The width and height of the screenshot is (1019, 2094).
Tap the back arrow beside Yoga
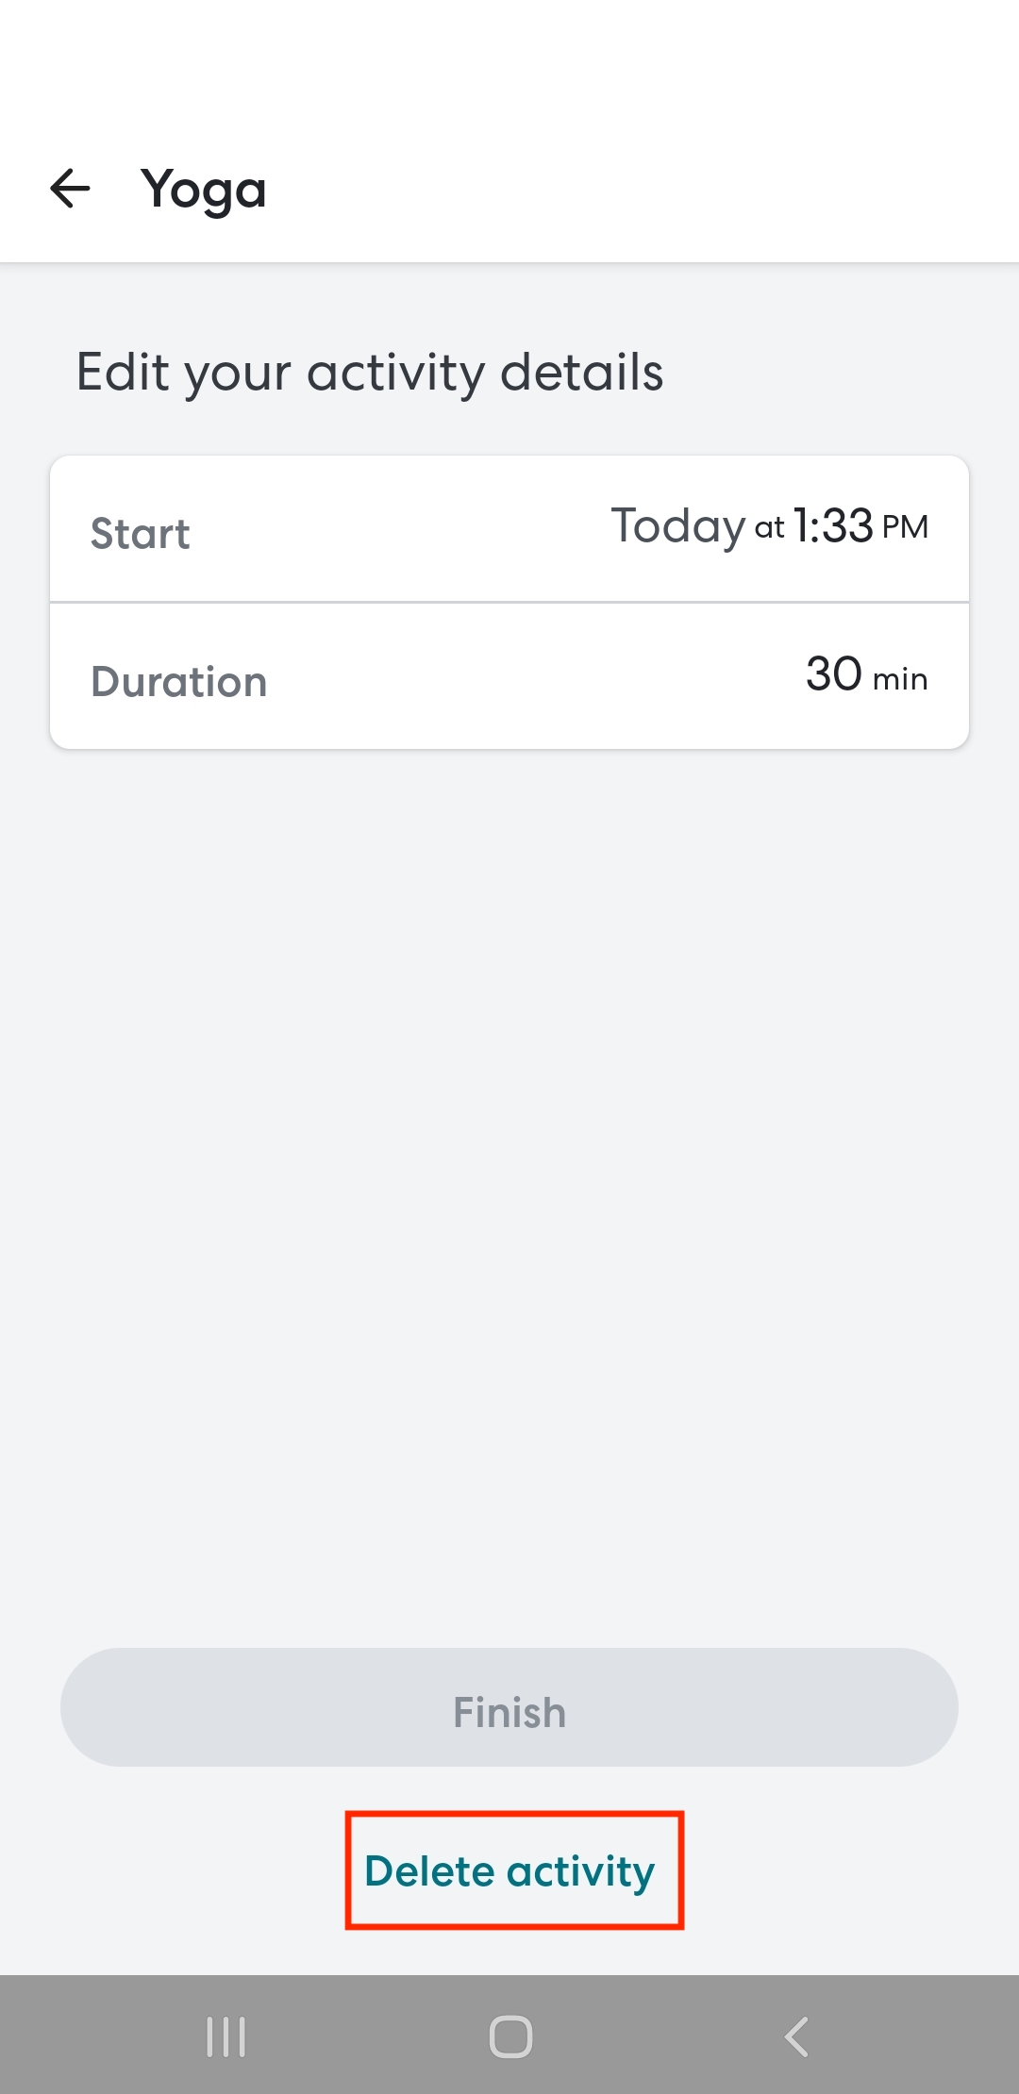click(x=70, y=188)
